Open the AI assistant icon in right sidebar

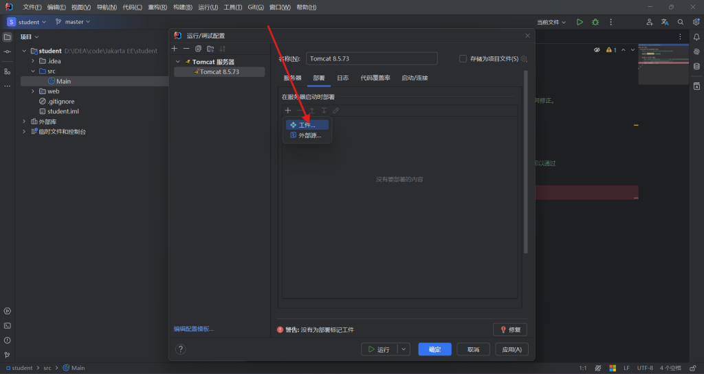point(696,52)
